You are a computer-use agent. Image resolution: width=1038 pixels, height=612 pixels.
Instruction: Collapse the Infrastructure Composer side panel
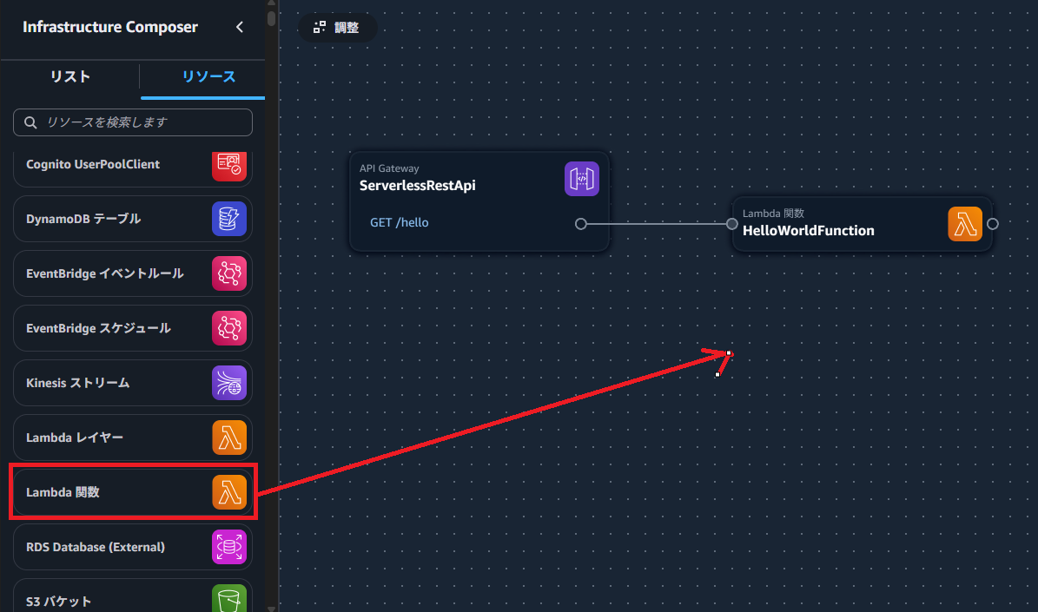point(240,27)
